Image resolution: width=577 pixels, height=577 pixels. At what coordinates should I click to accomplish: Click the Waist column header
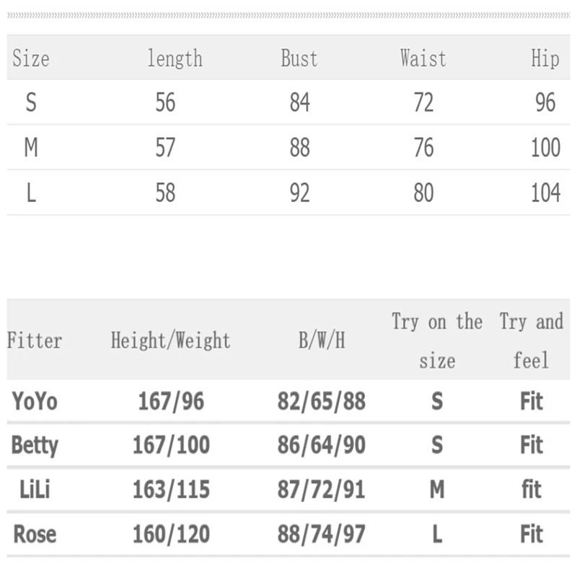point(423,58)
